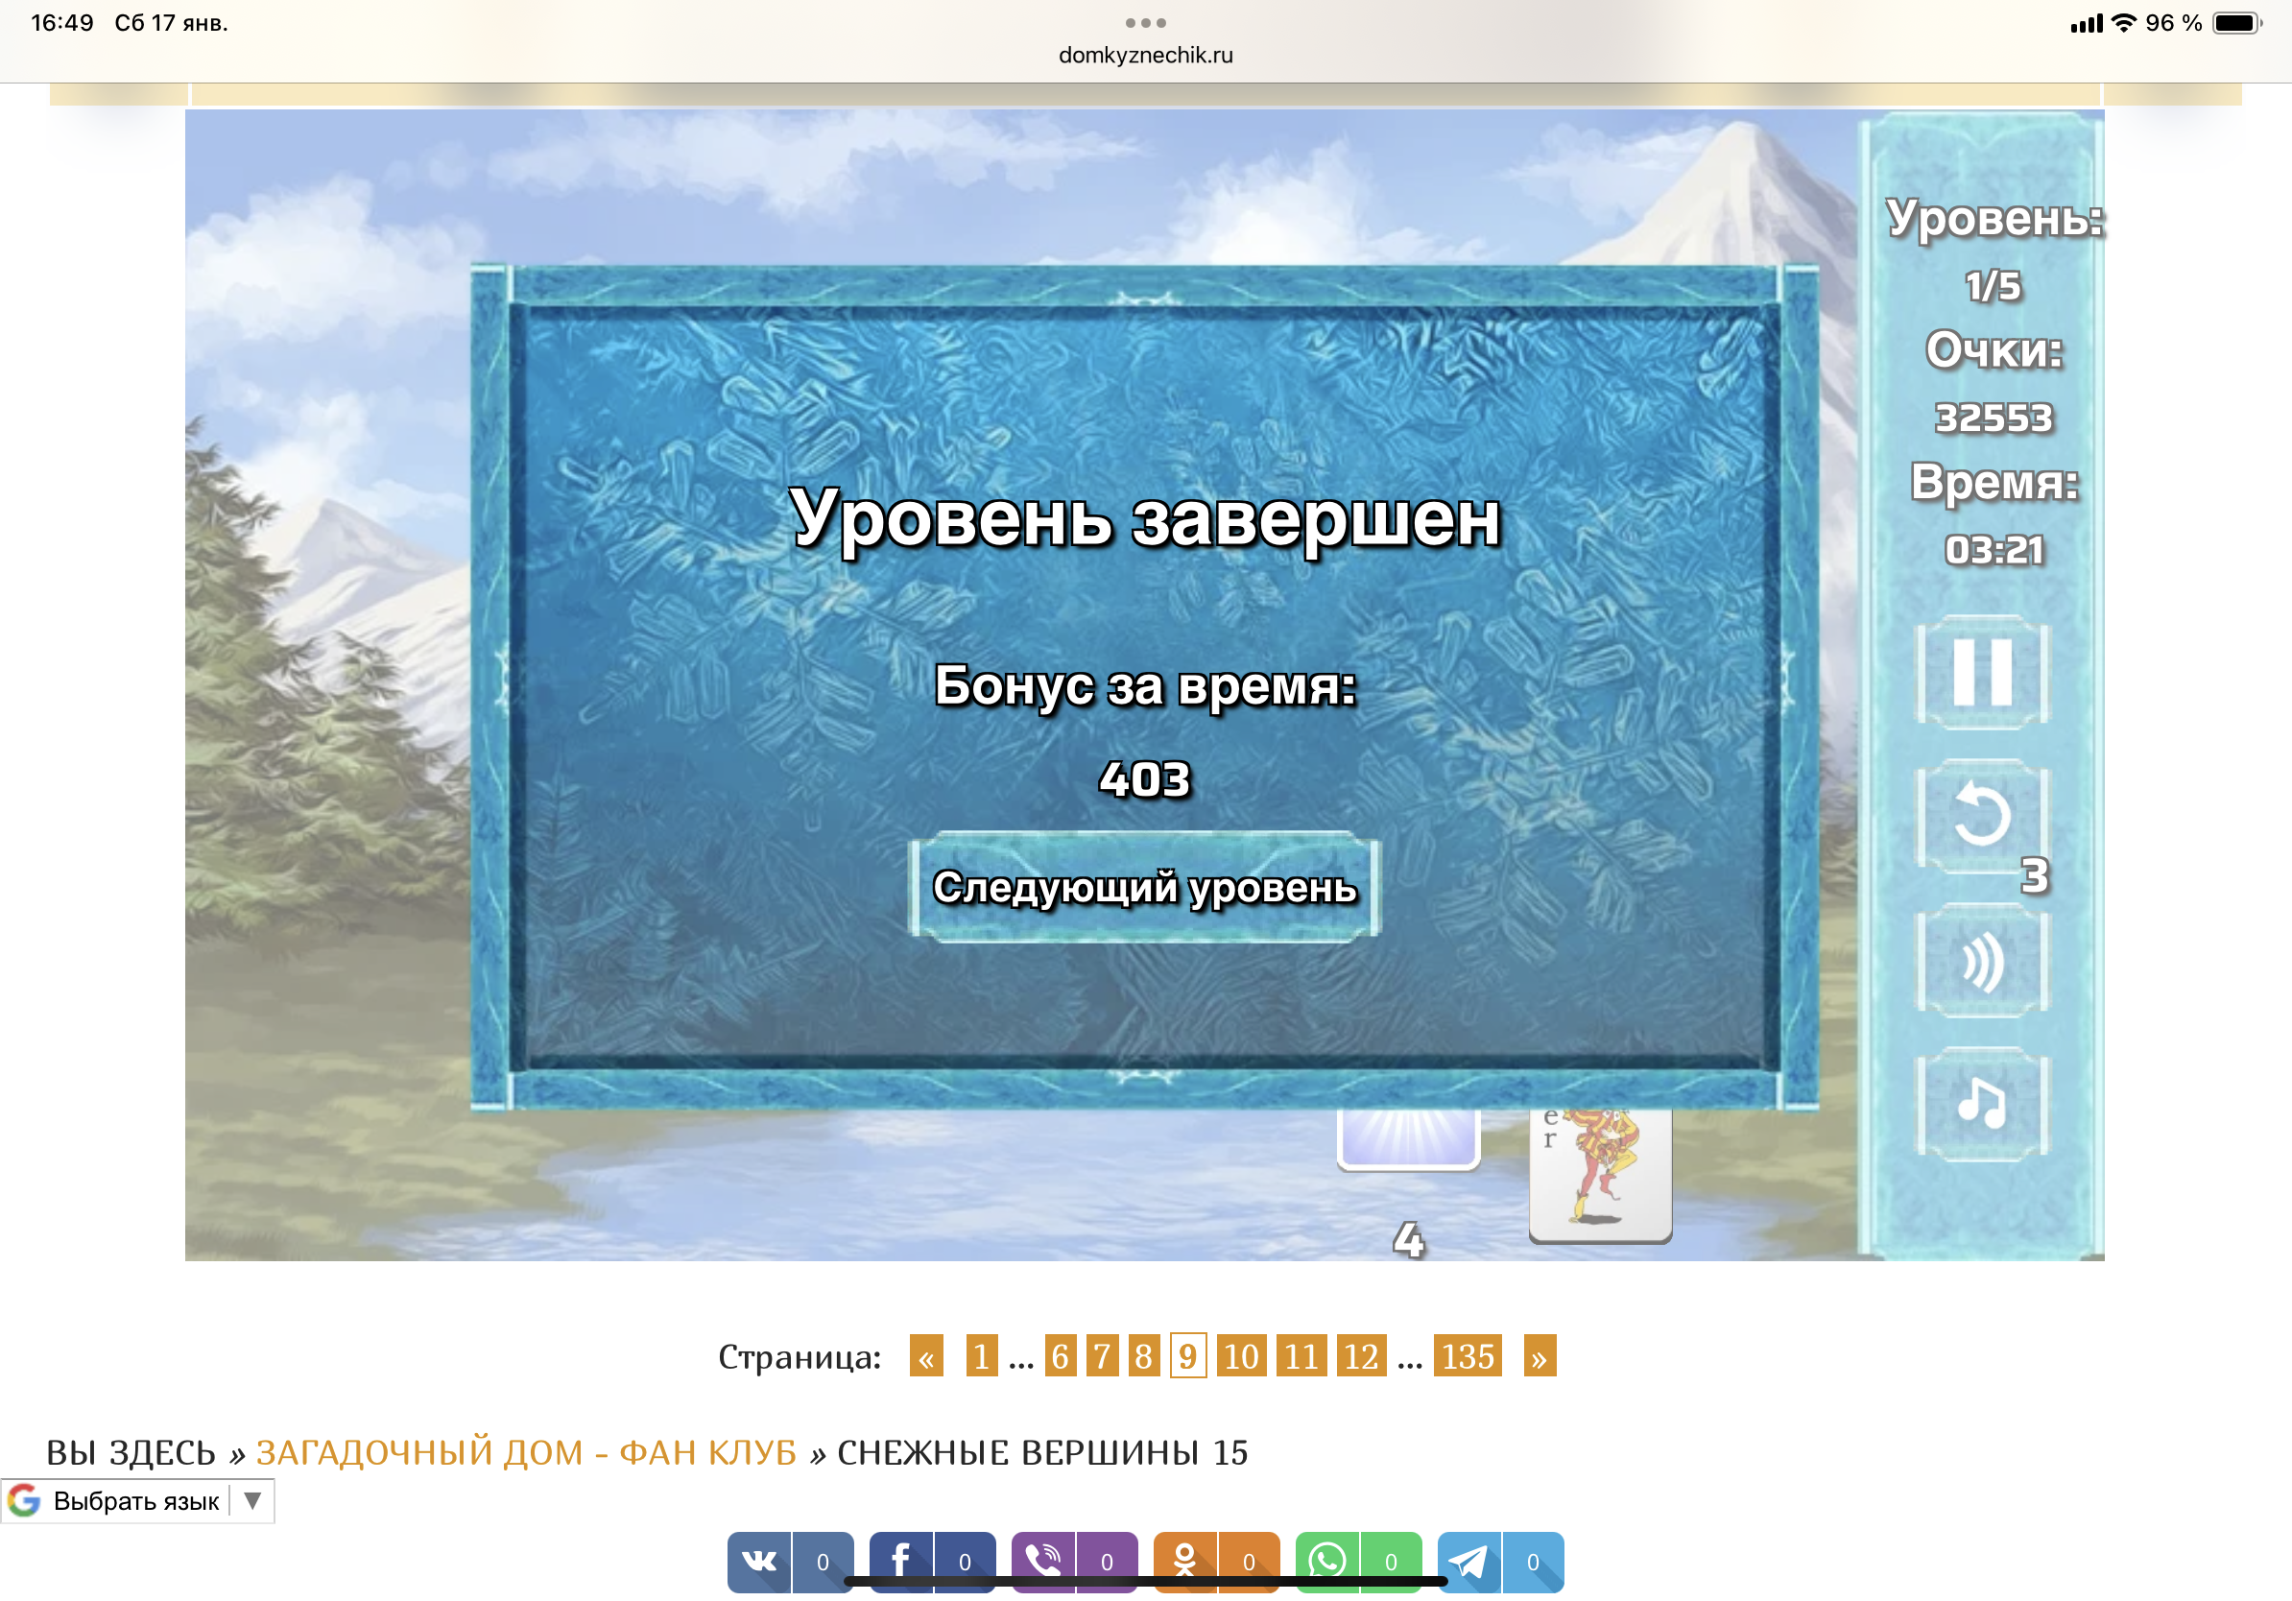Click previous page « arrow
This screenshot has height=1601, width=2292.
[925, 1356]
